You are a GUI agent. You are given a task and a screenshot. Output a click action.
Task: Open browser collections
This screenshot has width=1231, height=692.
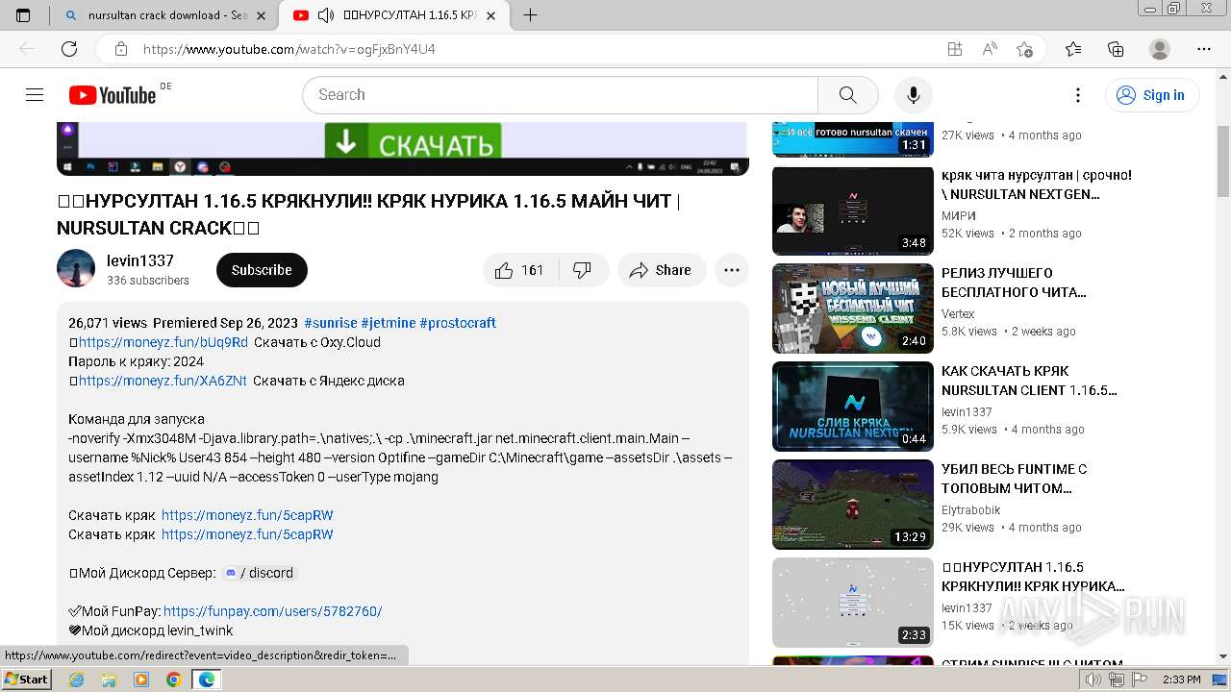(1116, 49)
